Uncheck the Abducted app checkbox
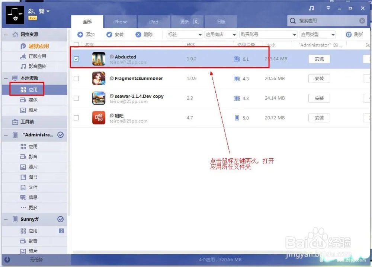The image size is (372, 267). click(x=76, y=59)
